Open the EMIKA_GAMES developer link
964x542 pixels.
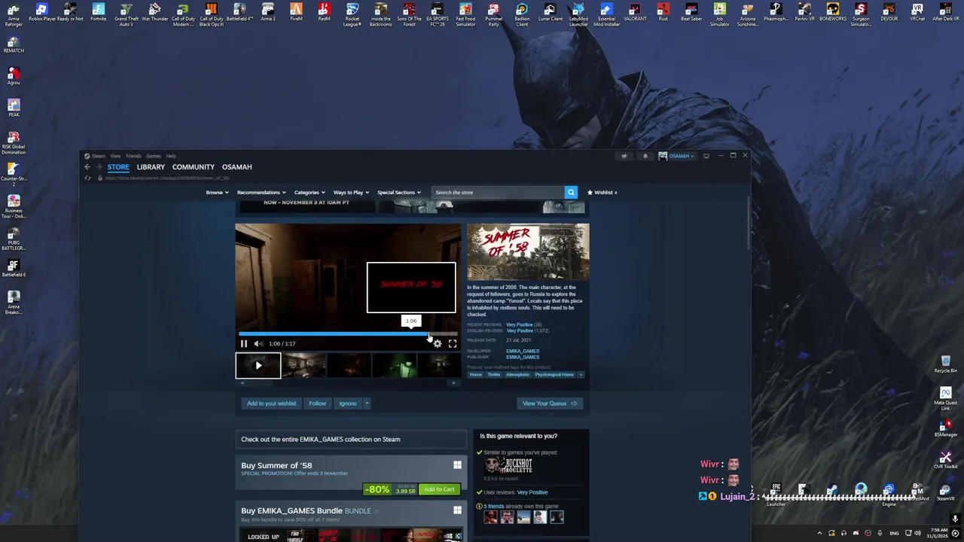point(523,351)
